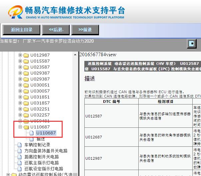The height and width of the screenshot is (176, 201).
Task: Open the 描述 entry under U110687
Action: click(41, 139)
